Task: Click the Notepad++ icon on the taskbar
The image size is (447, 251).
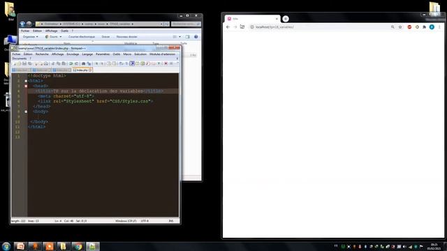Action: coord(92,246)
